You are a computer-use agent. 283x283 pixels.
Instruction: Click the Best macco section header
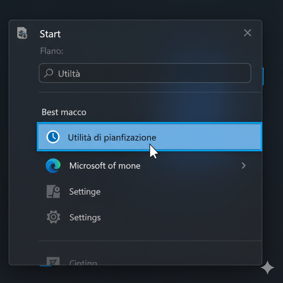pyautogui.click(x=64, y=112)
